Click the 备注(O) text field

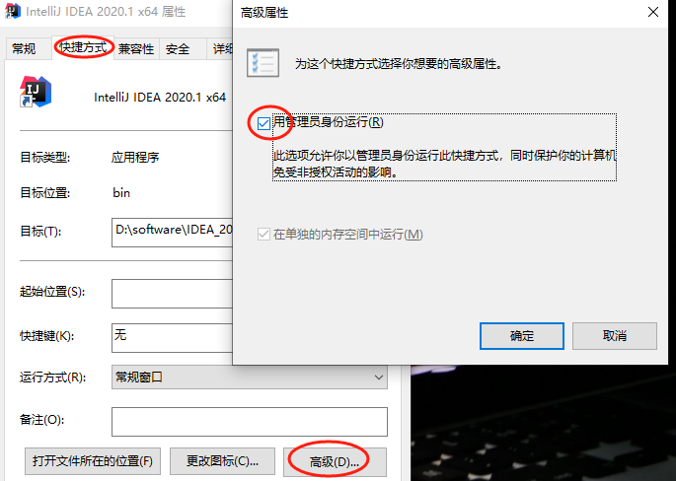pos(250,421)
